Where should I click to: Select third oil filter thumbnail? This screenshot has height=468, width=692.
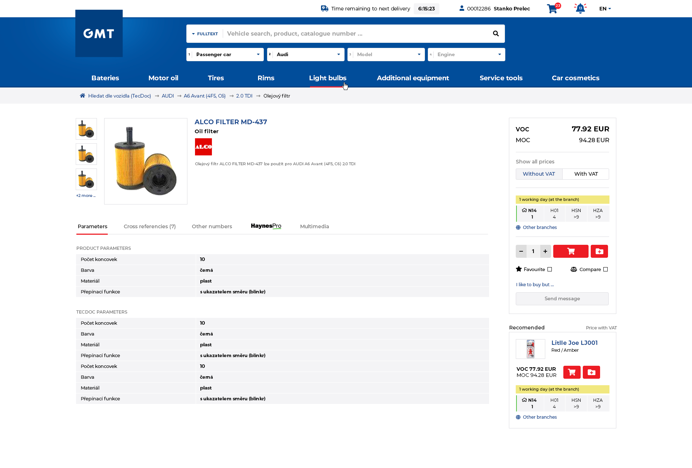pyautogui.click(x=86, y=179)
